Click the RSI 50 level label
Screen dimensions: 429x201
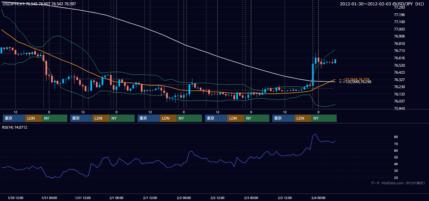point(396,157)
